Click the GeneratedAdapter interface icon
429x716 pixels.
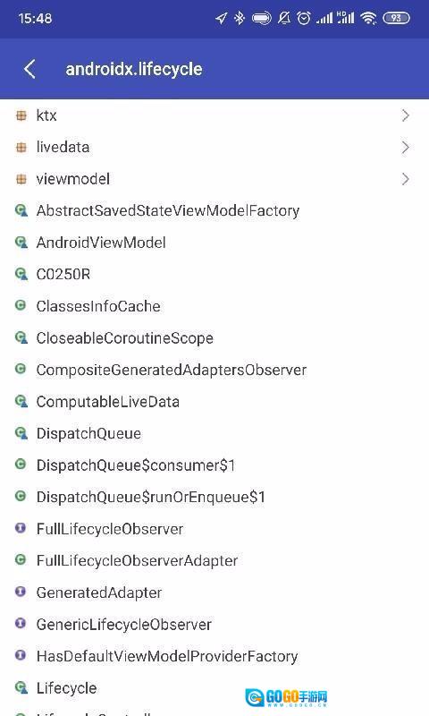(21, 592)
